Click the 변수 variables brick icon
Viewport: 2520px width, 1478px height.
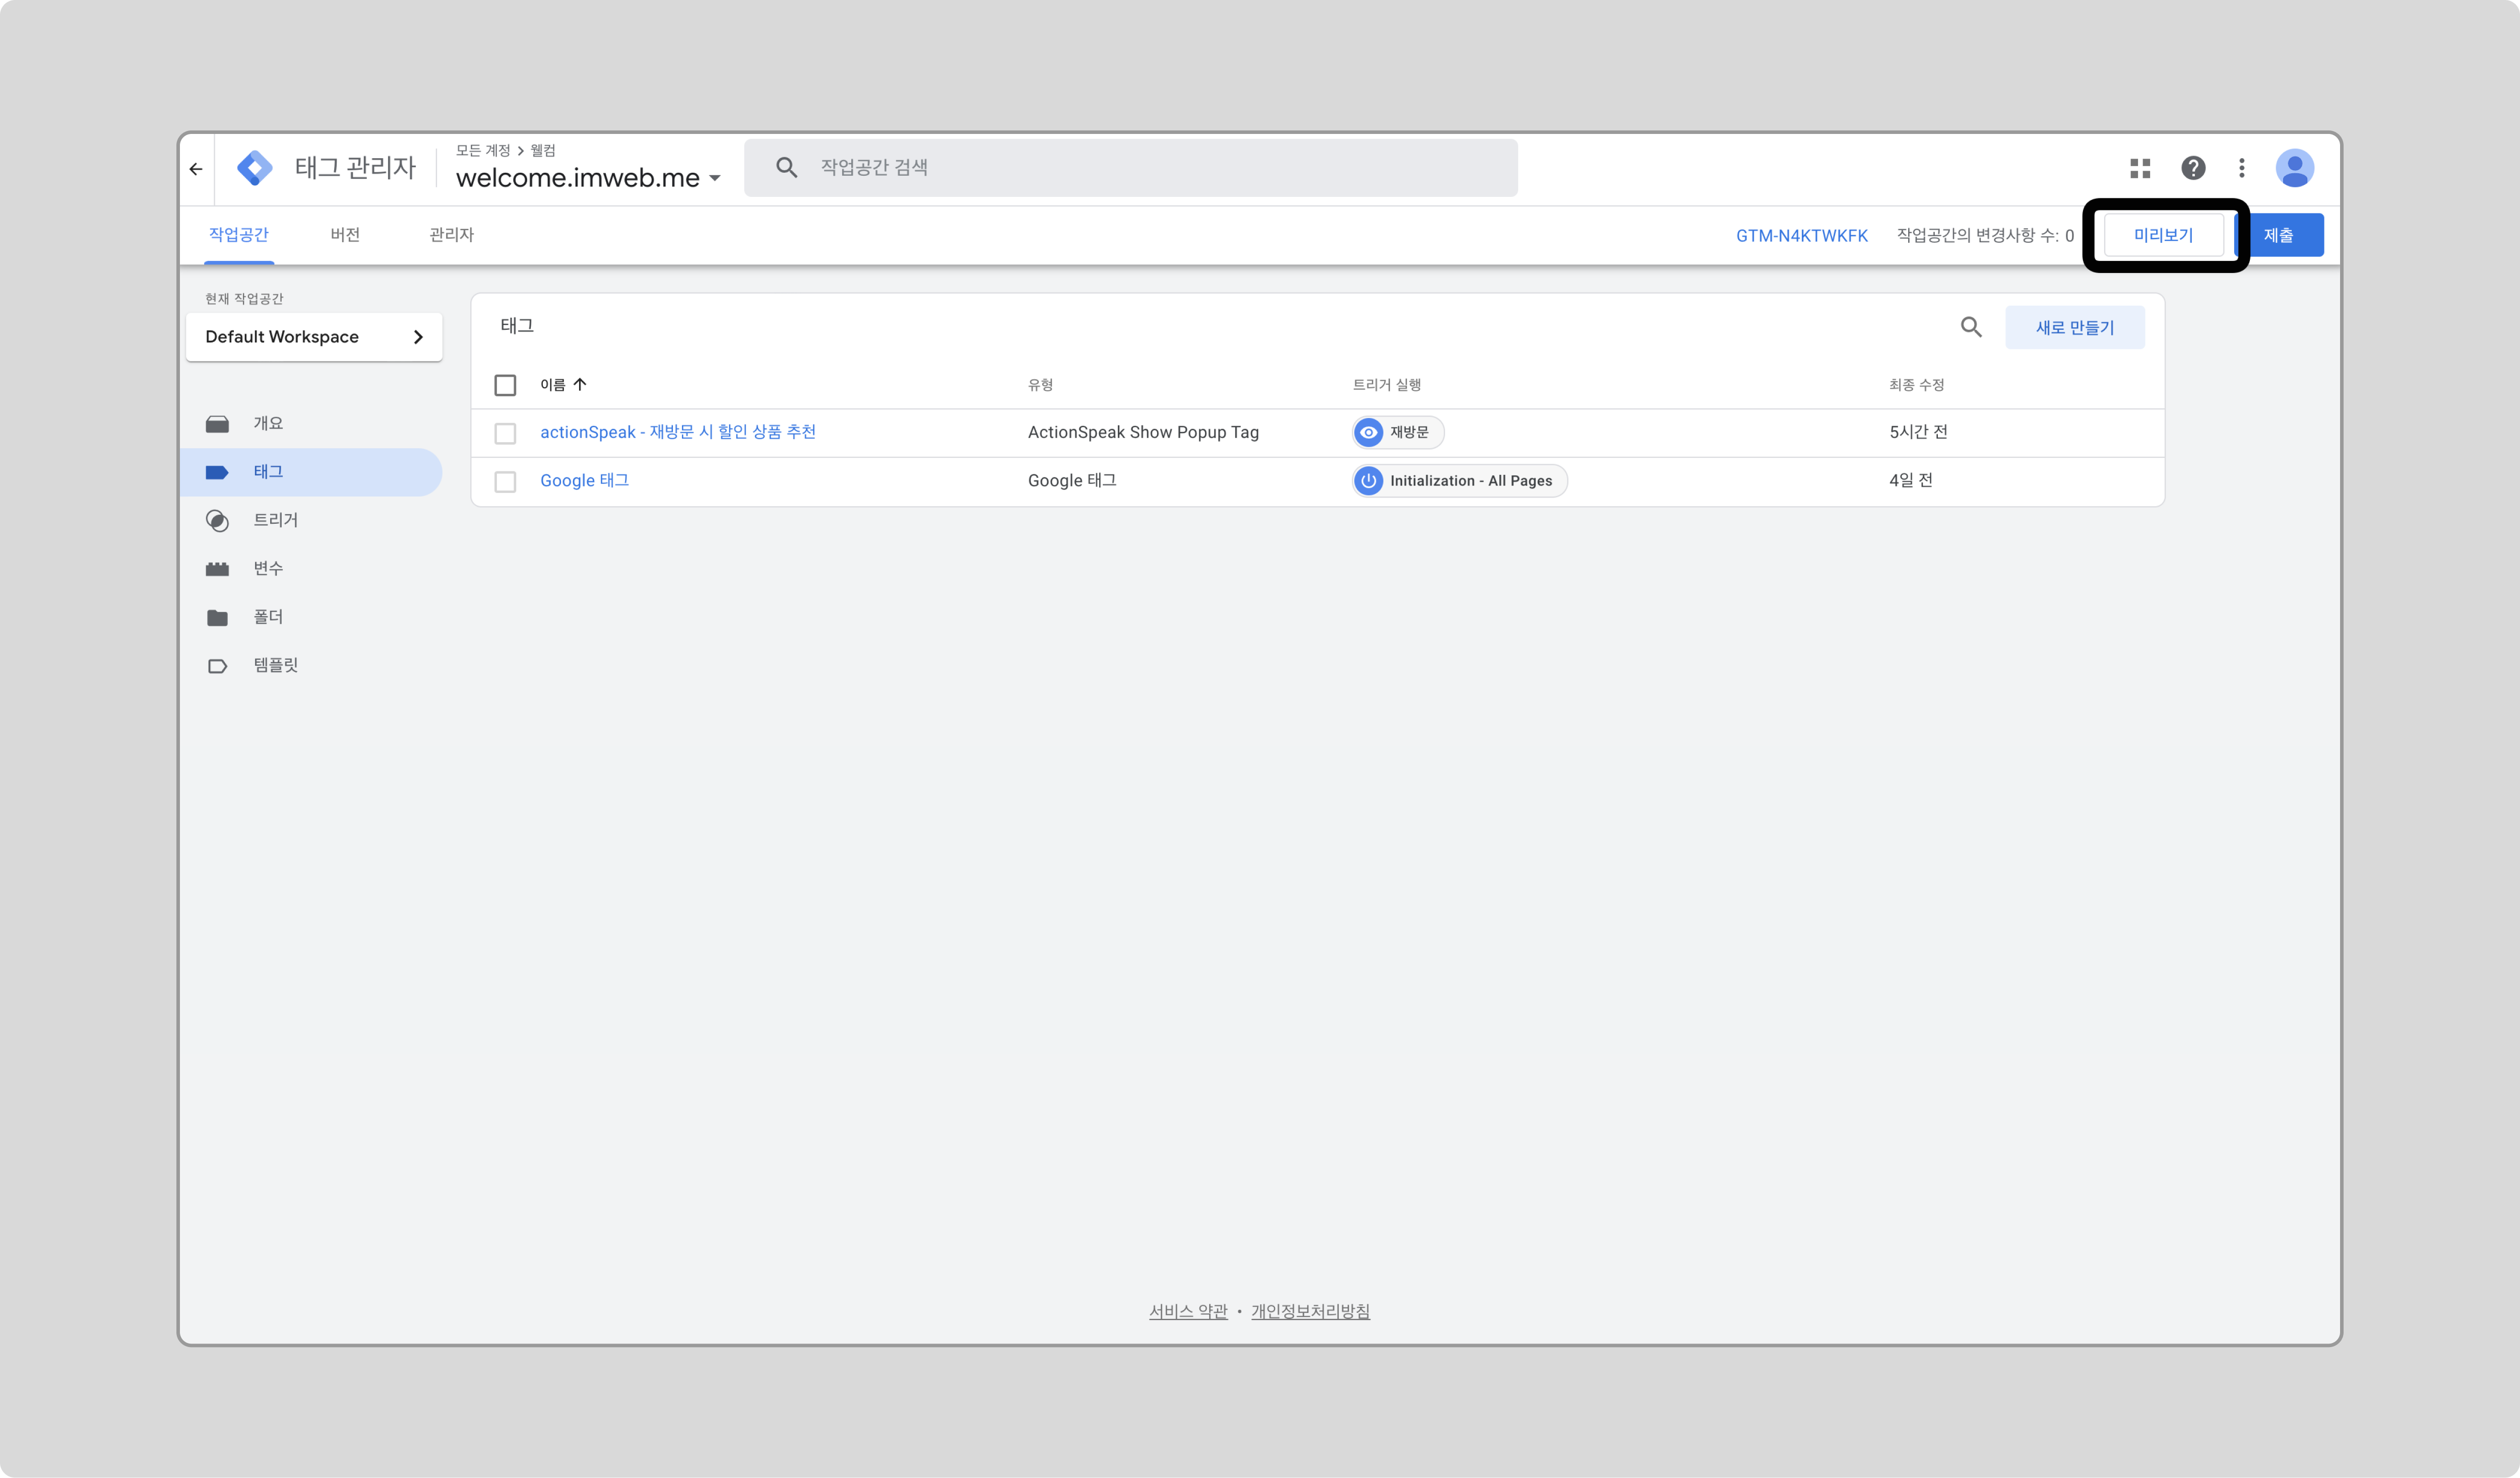[x=217, y=569]
